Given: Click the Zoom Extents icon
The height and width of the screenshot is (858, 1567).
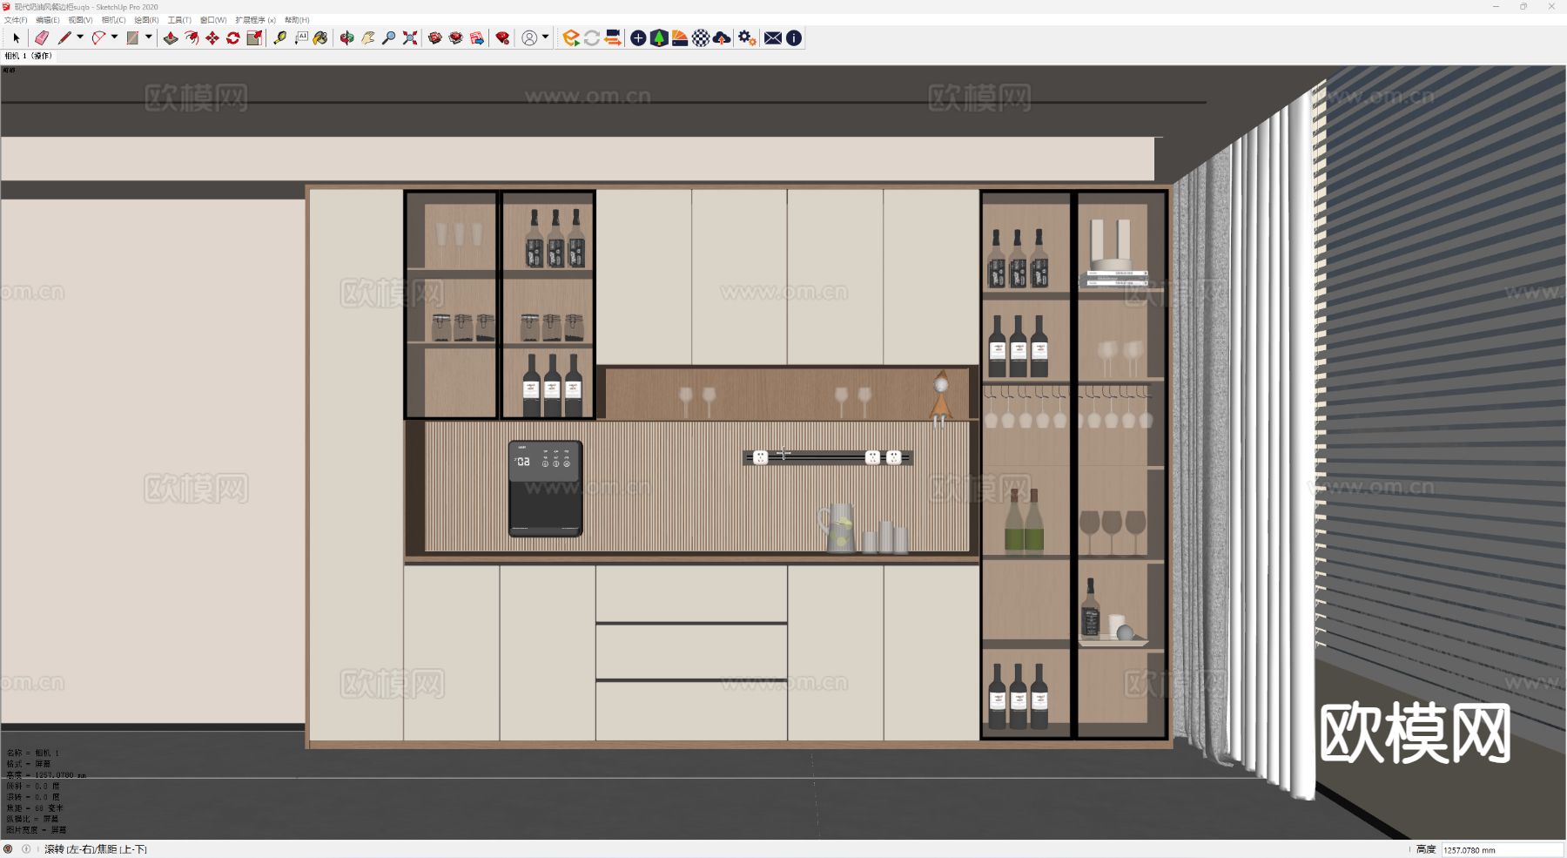Looking at the screenshot, I should [x=410, y=38].
